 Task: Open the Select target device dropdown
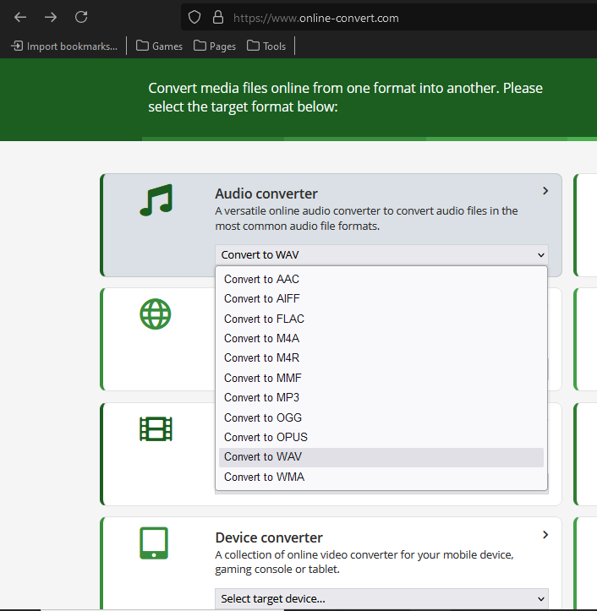tap(381, 599)
